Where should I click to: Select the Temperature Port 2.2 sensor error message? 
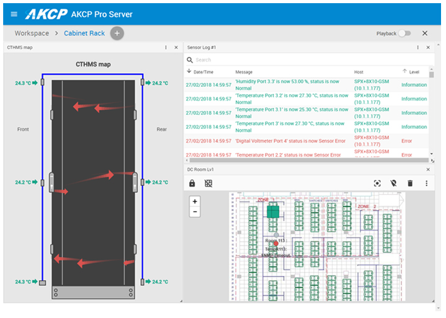pos(288,155)
